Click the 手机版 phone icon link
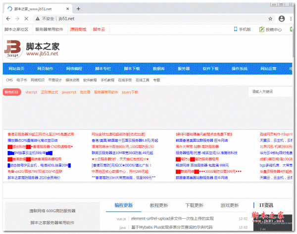This screenshot has height=234, width=297. [242, 30]
